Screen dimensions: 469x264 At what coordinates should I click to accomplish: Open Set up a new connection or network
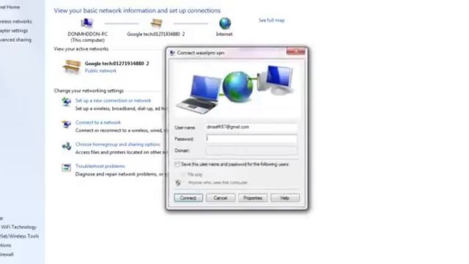tap(113, 100)
